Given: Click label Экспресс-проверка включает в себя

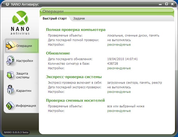Looking at the screenshot, I should [75, 83].
